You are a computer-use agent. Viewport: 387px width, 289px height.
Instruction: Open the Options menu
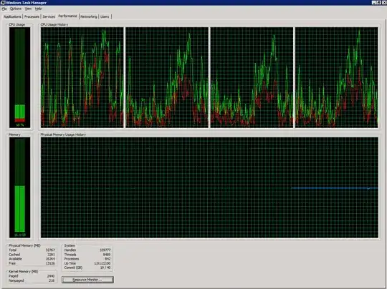[x=16, y=9]
